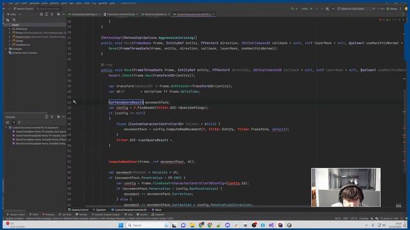Open the Terminal tool window
The image size is (410, 230).
pyautogui.click(x=81, y=215)
